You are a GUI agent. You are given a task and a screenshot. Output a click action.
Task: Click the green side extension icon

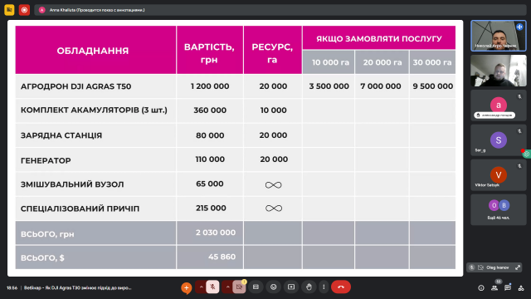click(527, 154)
